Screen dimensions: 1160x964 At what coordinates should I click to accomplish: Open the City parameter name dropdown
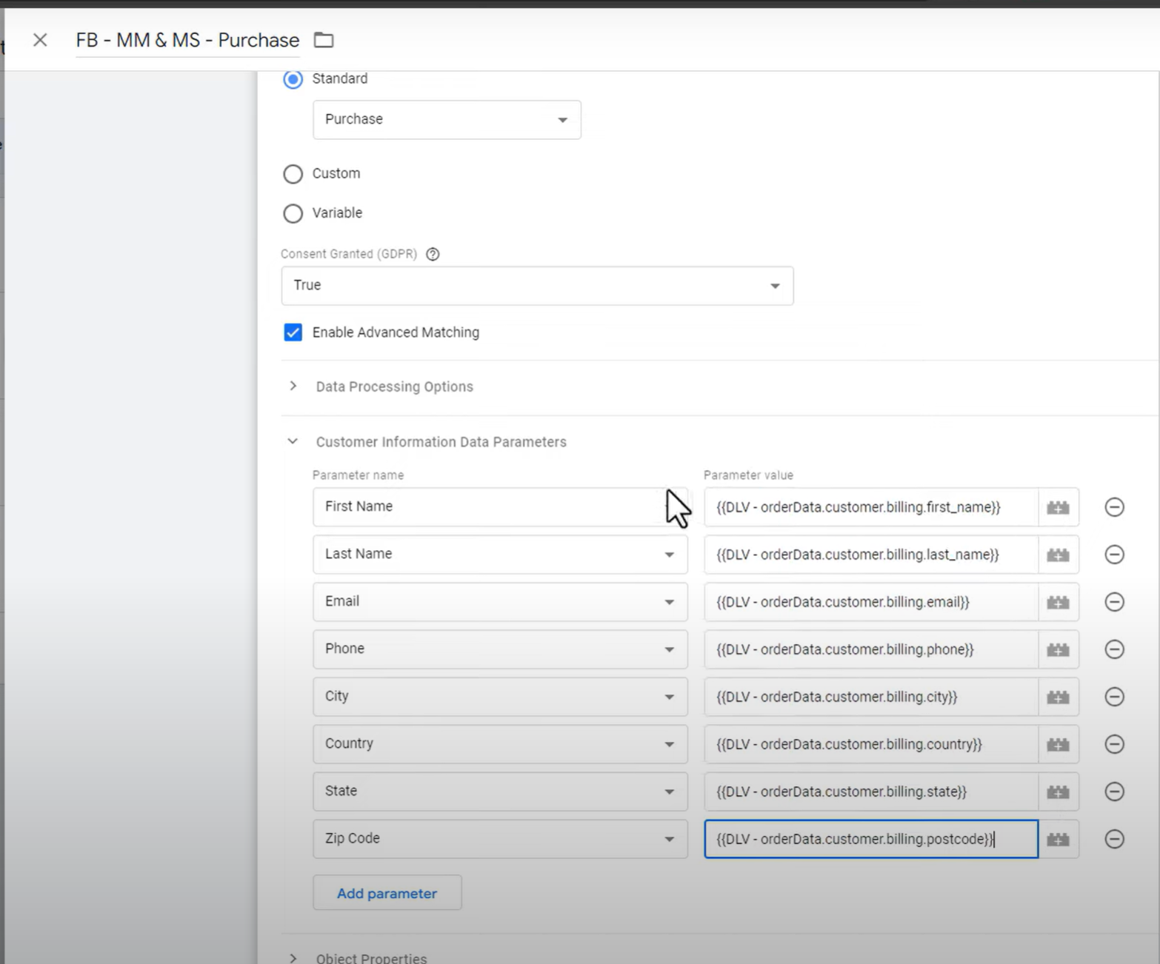click(x=500, y=697)
